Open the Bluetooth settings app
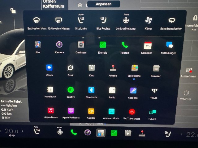The image size is (198, 148). click(91, 90)
